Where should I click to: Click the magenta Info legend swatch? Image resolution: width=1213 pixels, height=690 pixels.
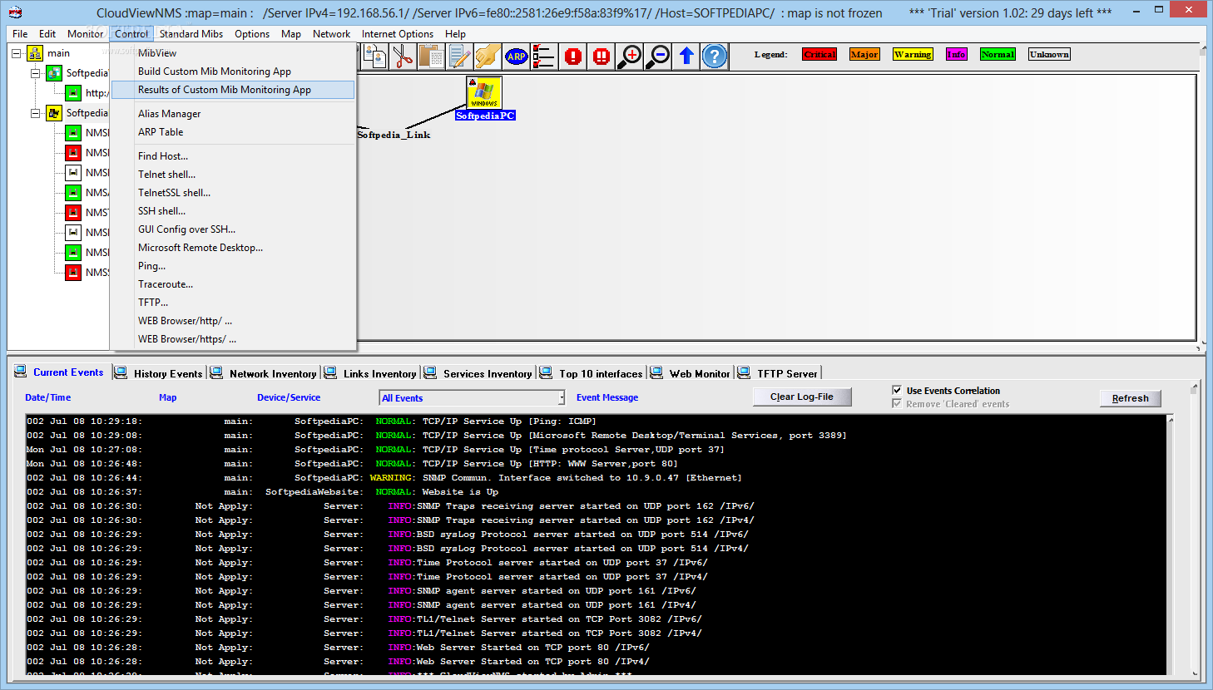point(956,54)
